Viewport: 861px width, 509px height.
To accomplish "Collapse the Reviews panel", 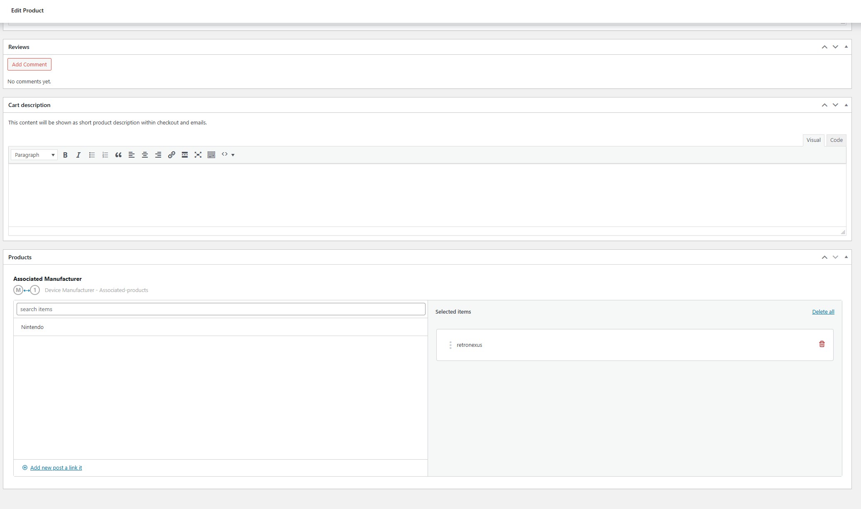I will tap(846, 47).
